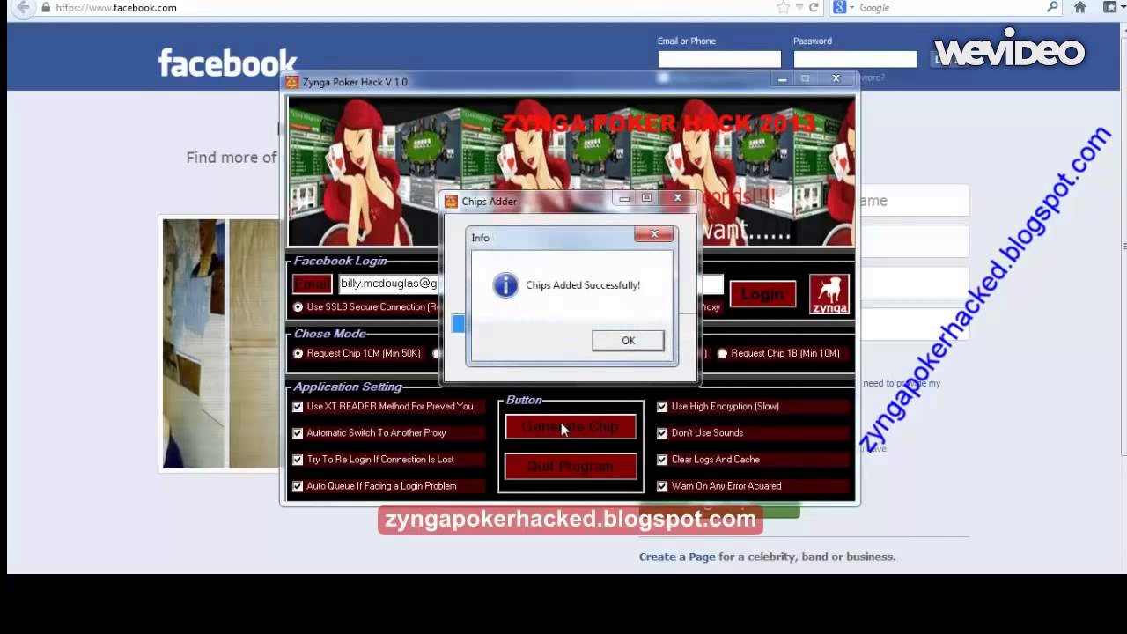
Task: Toggle Warn On Any Error Acuared
Action: [662, 486]
